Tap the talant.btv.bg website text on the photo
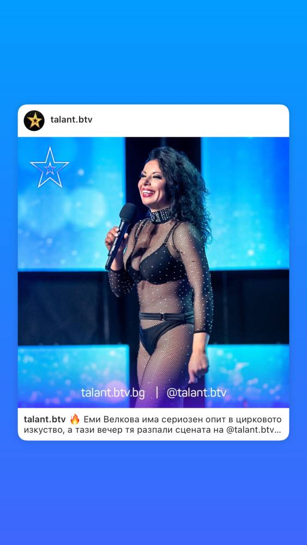The width and height of the screenshot is (307, 545). (x=113, y=393)
